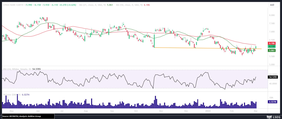This screenshot has width=282, height=119.
Task: Click the 8.000 price axis label
Action: pos(272,15)
